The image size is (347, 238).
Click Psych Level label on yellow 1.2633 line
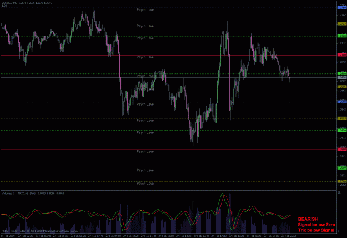[145, 120]
